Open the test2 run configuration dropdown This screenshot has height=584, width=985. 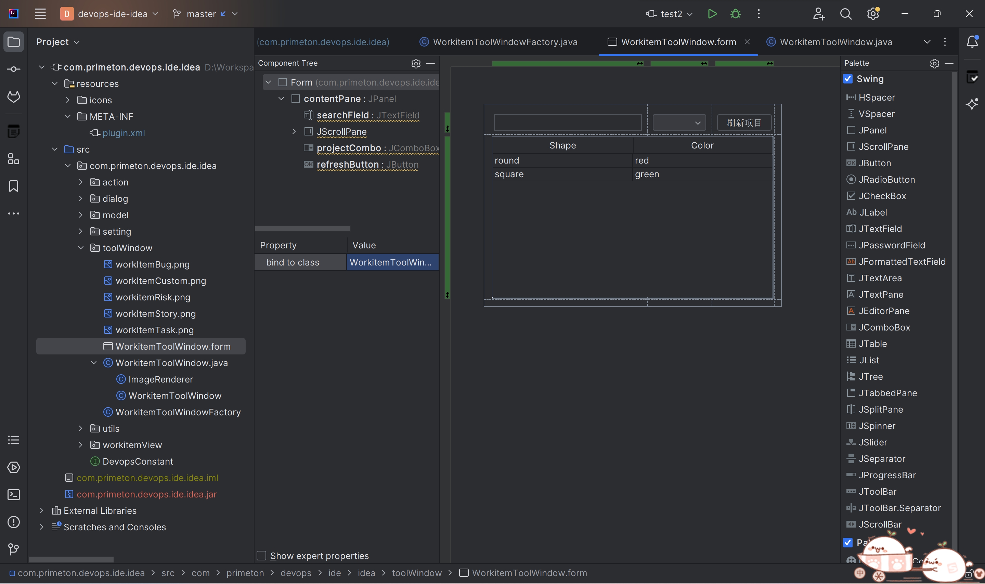point(689,13)
